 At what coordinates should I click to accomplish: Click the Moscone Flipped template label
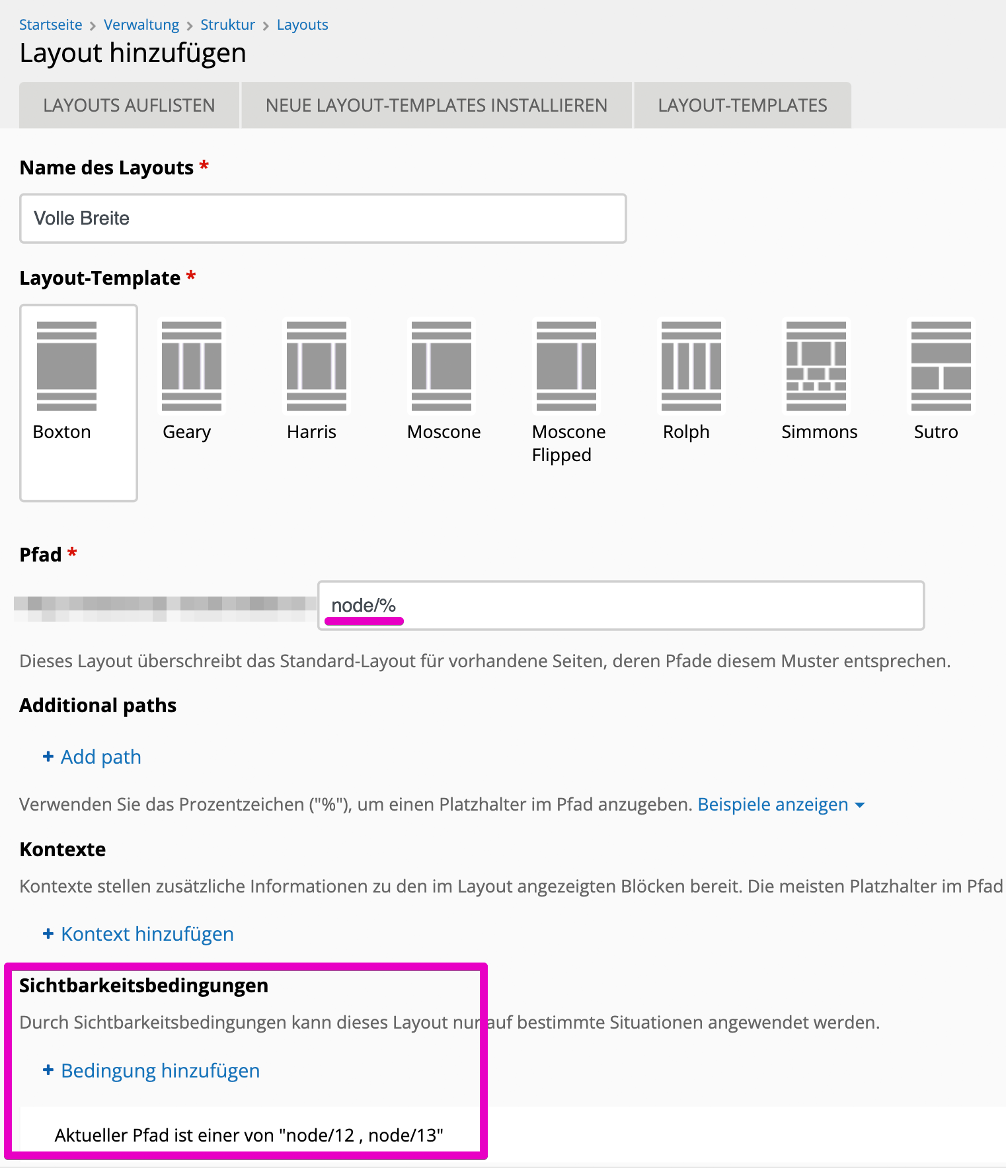[x=568, y=443]
